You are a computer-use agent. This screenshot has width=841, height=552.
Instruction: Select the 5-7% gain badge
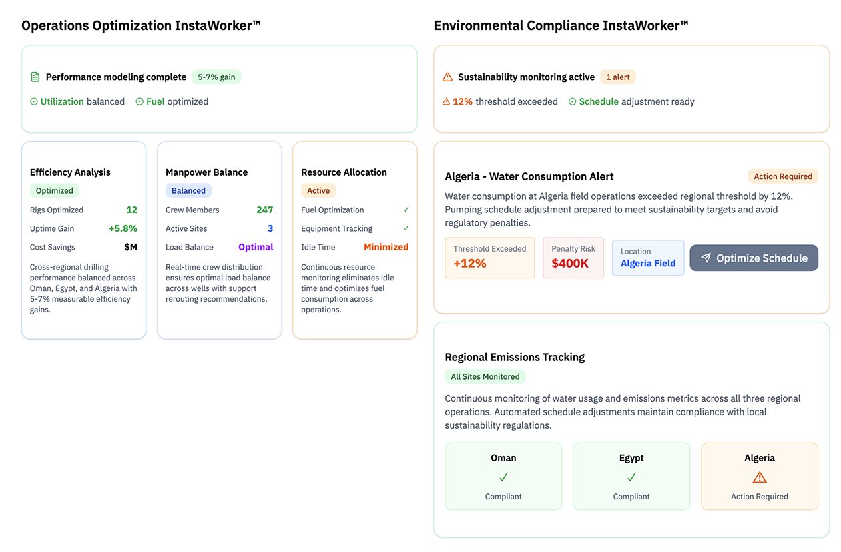(216, 77)
